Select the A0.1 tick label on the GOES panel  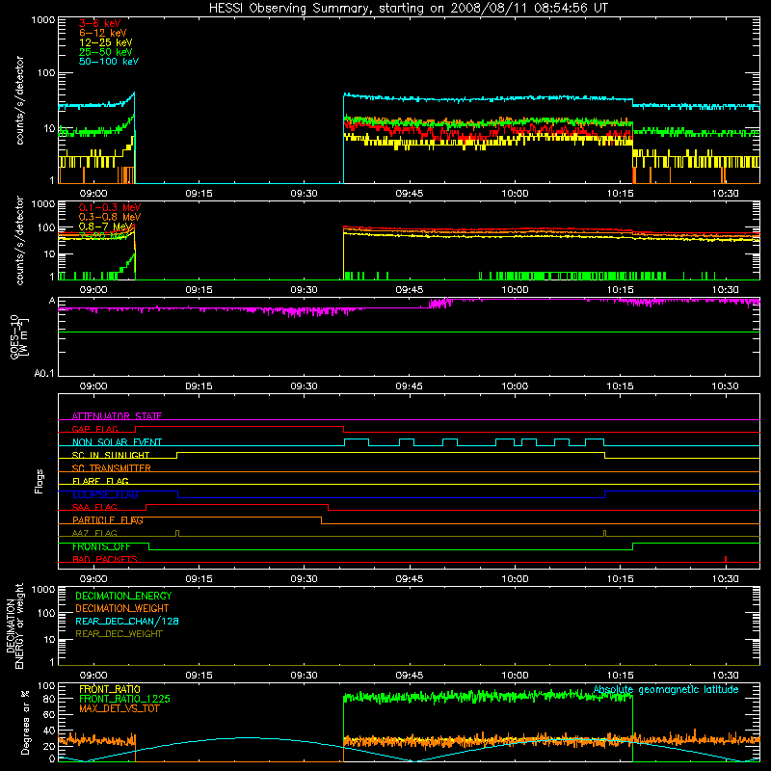[44, 374]
